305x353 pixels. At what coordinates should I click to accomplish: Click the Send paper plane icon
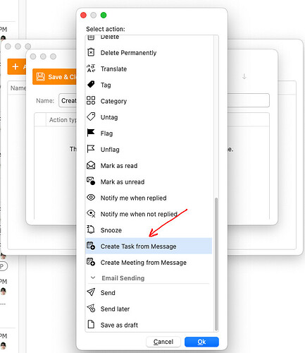91,292
